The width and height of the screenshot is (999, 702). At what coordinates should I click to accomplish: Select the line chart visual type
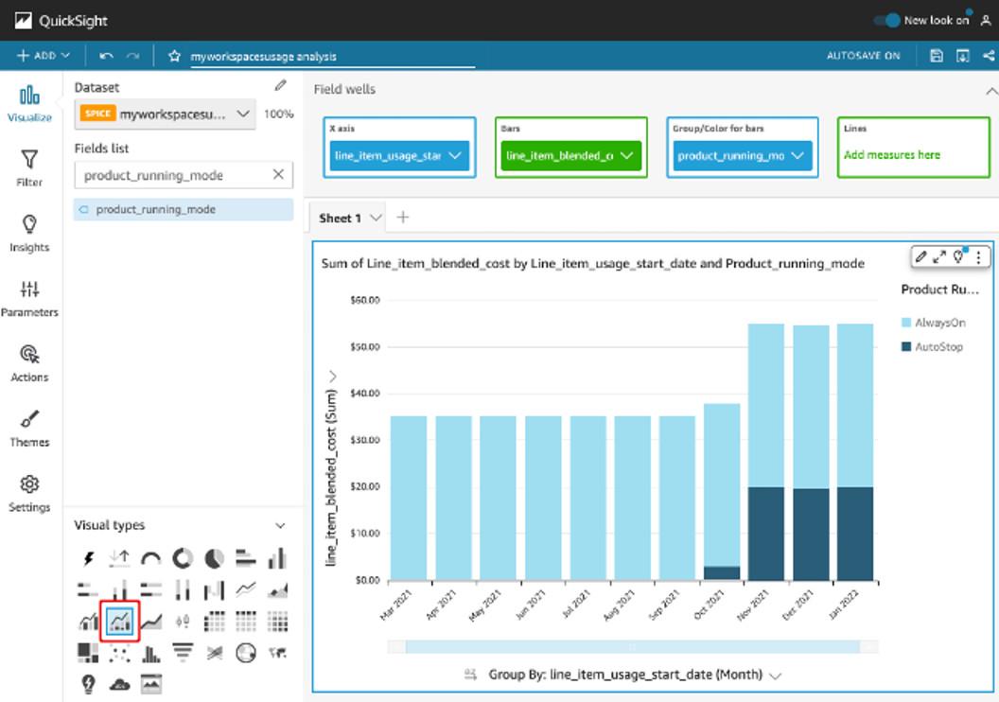(246, 590)
